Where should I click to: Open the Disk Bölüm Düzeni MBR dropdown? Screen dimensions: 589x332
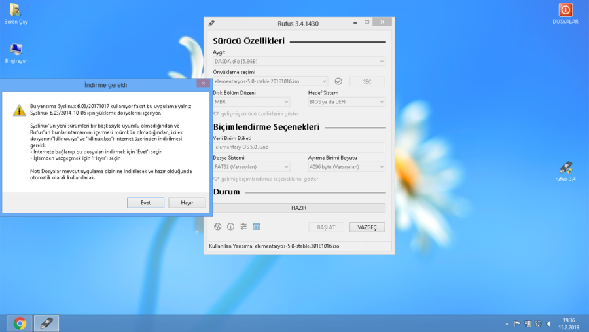pos(251,102)
